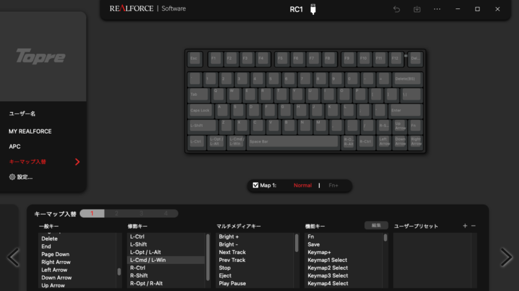
Task: Go to next panel with right arrow
Action: [506, 257]
